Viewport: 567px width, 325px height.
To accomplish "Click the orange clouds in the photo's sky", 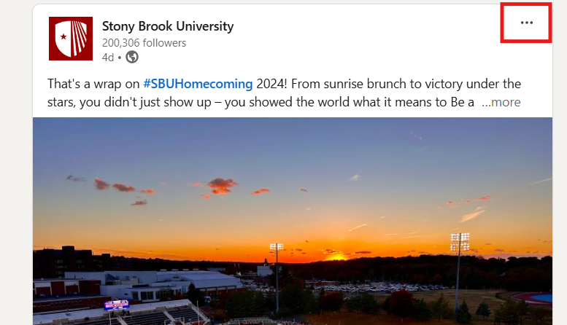I will coord(219,186).
